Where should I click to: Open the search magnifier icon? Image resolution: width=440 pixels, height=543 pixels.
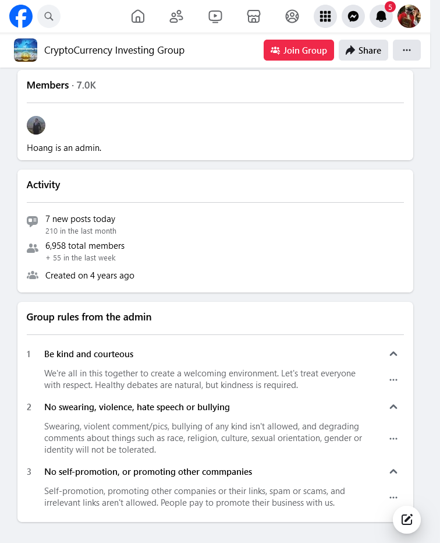coord(49,16)
